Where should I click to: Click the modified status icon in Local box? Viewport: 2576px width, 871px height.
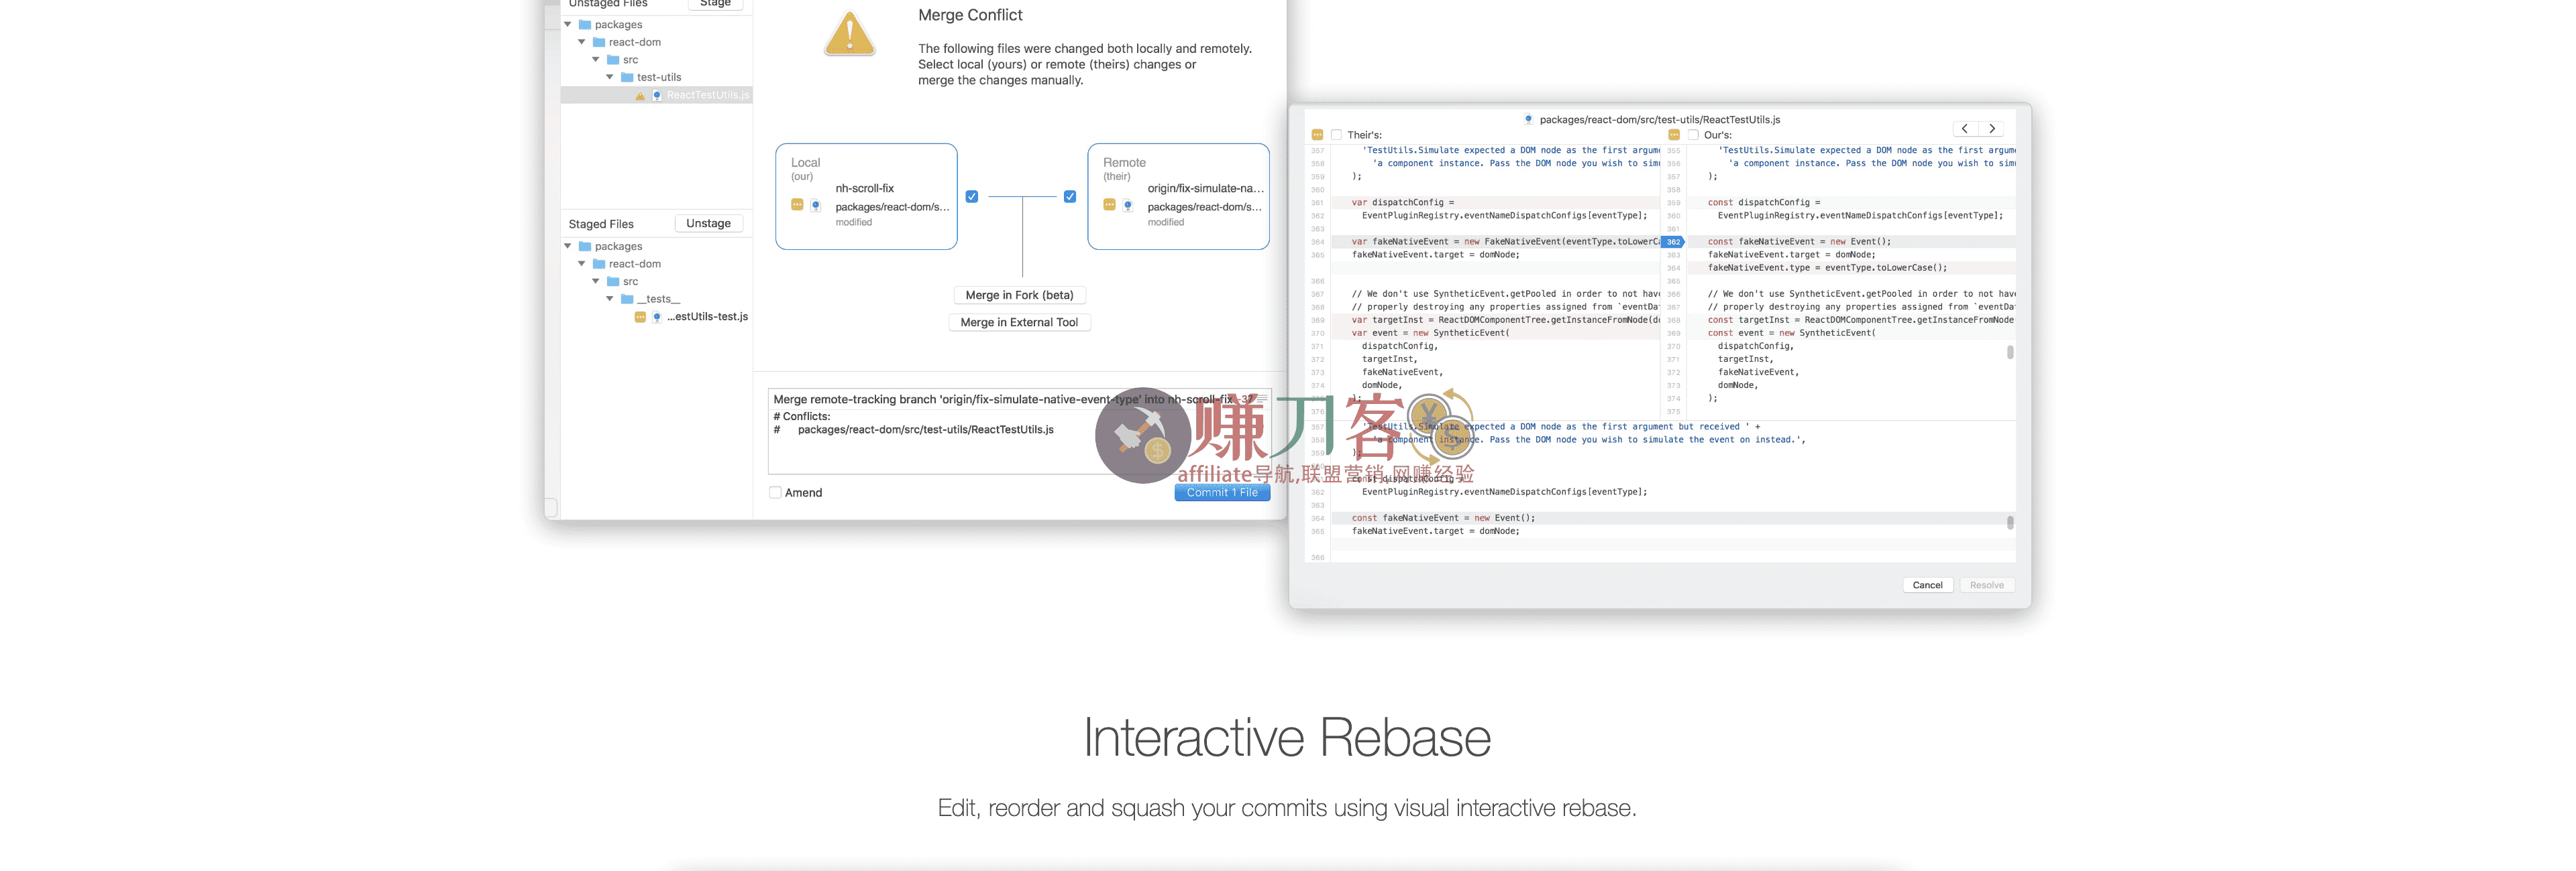(x=797, y=205)
